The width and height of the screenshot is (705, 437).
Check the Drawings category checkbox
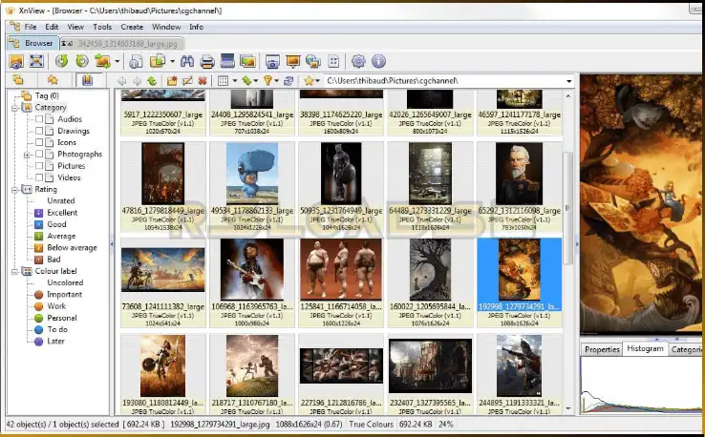39,131
